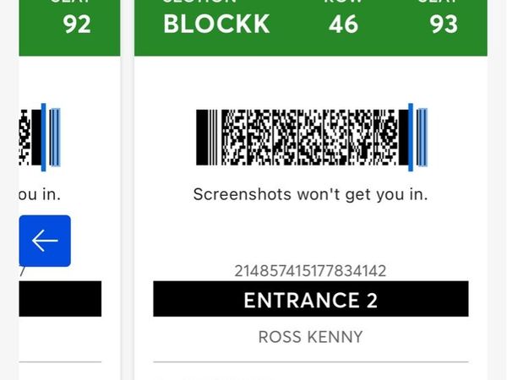Tap the blue back arrow button
This screenshot has width=507, height=380.
[45, 241]
